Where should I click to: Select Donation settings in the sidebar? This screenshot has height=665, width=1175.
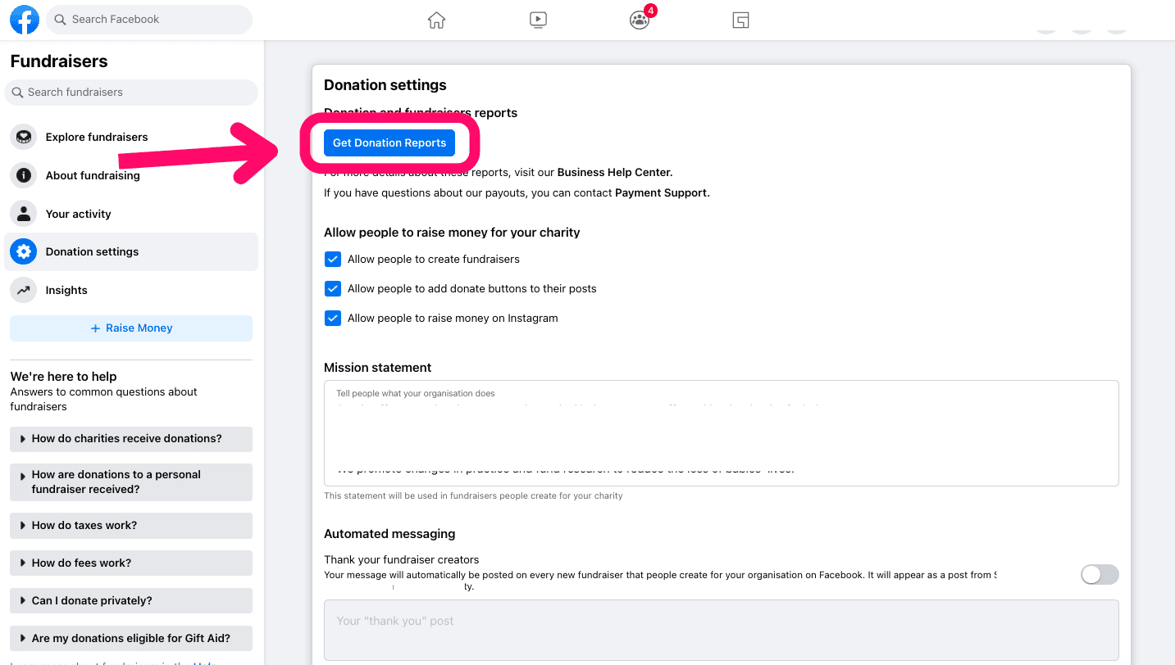tap(92, 251)
